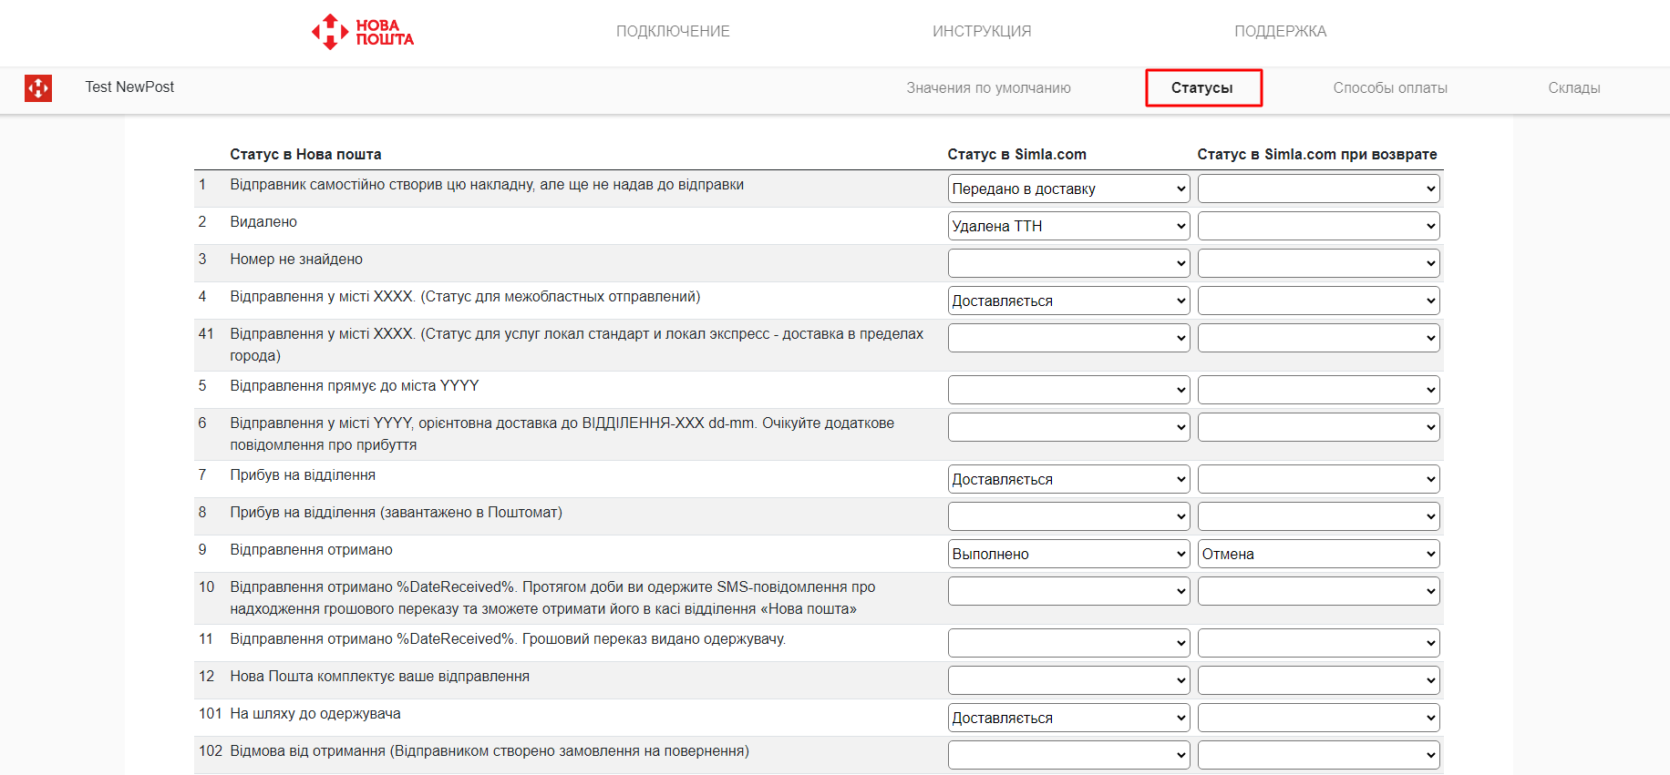Screen dimensions: 1670x775
Task: Open Доставляється dropdown for Прибув на відділення
Action: tap(1069, 480)
